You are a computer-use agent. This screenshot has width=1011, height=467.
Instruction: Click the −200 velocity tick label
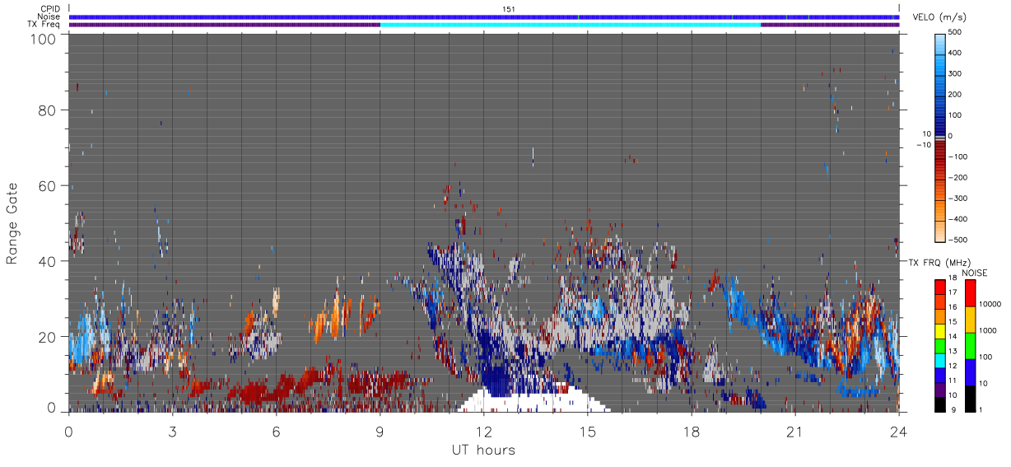coord(957,178)
